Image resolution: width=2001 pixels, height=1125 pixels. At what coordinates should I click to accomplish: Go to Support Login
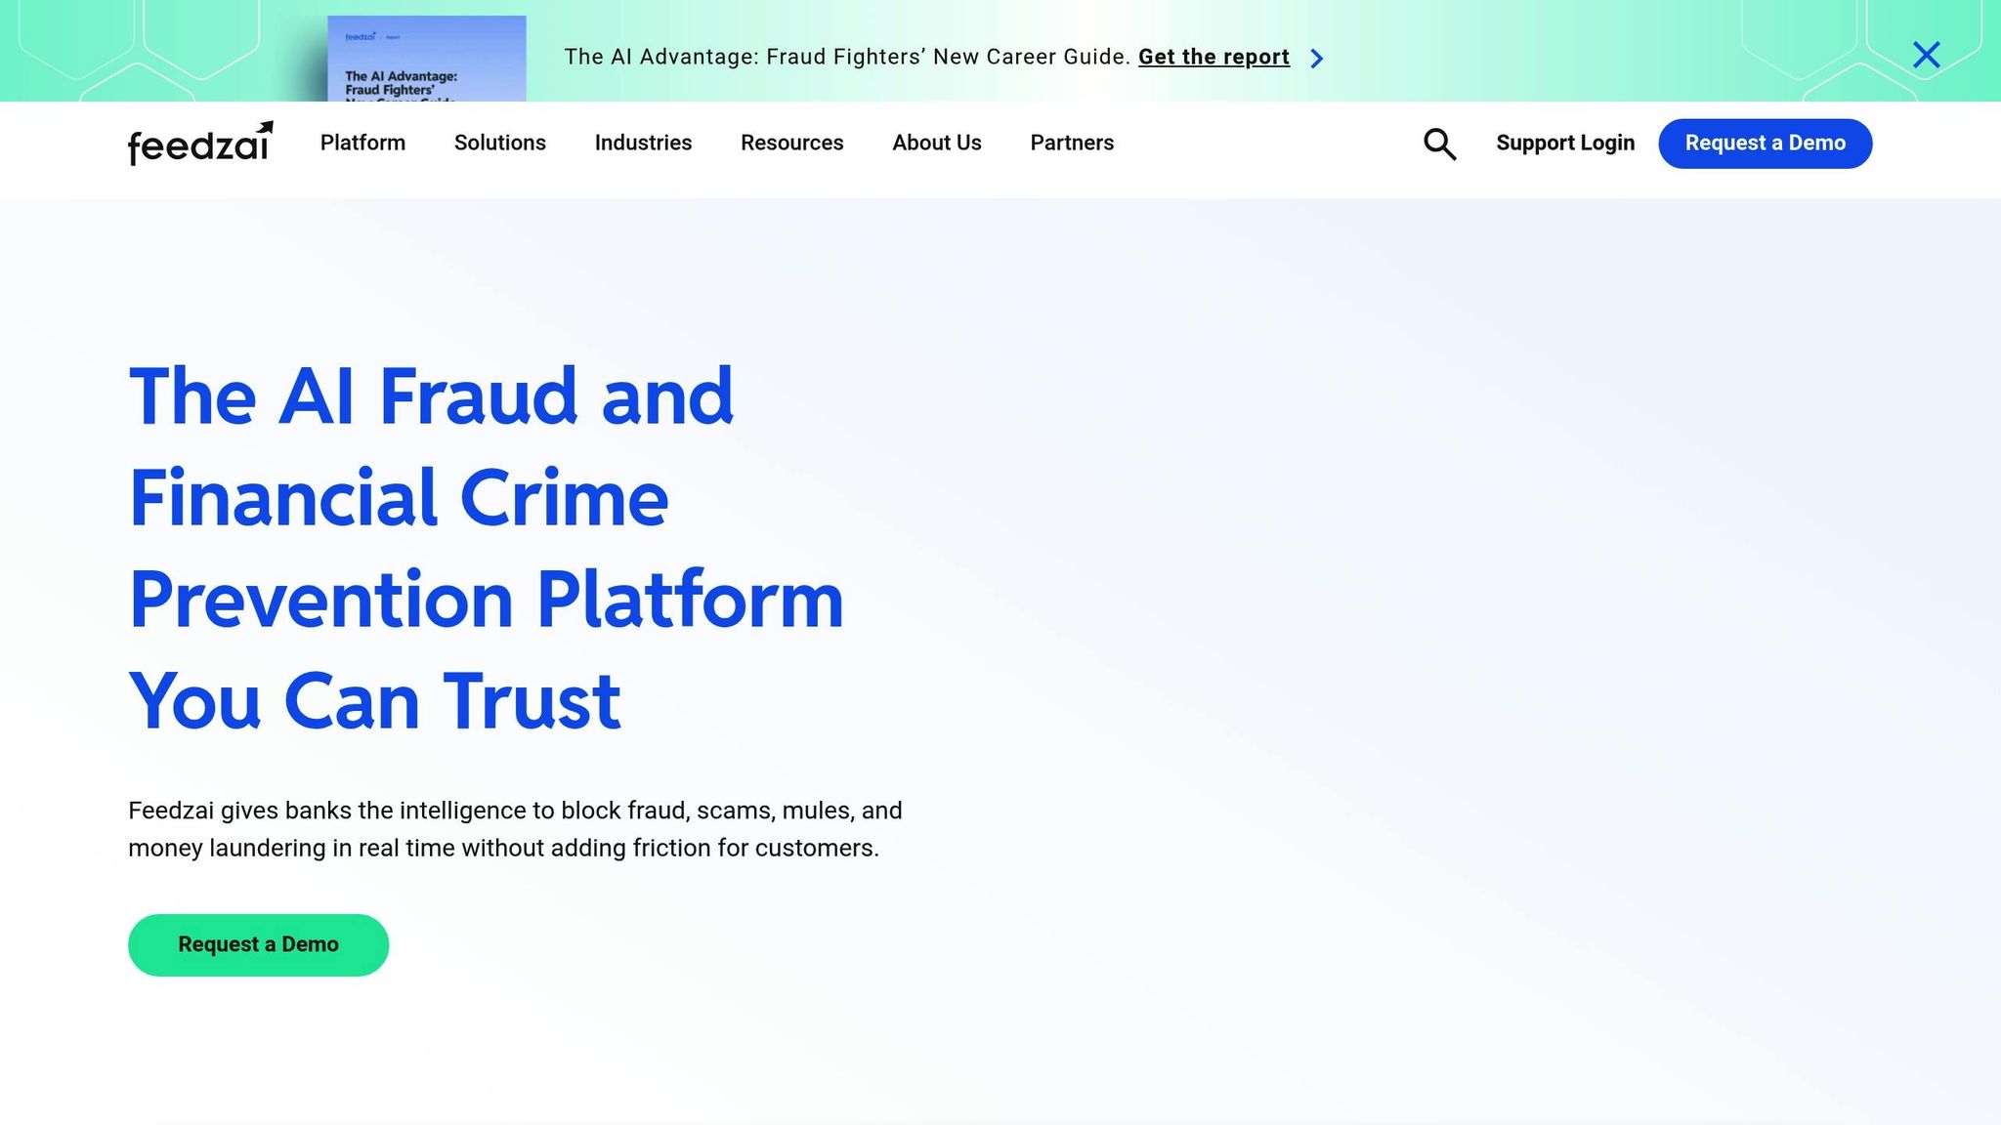1565,143
